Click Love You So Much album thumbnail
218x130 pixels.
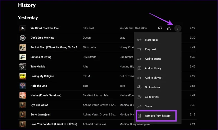(23, 124)
